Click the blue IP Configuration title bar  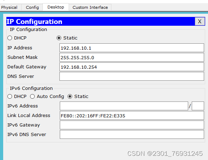click(100, 21)
